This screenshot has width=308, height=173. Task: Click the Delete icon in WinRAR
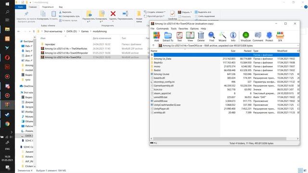201,37
